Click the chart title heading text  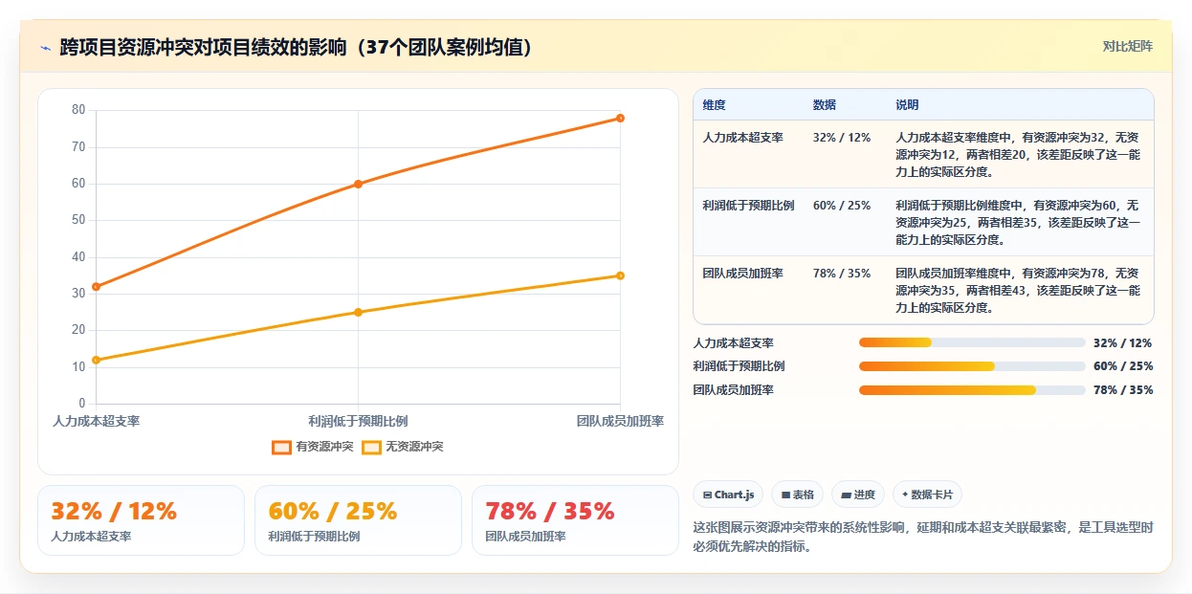click(296, 47)
